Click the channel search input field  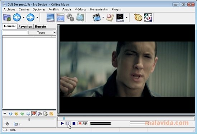pos(15,33)
